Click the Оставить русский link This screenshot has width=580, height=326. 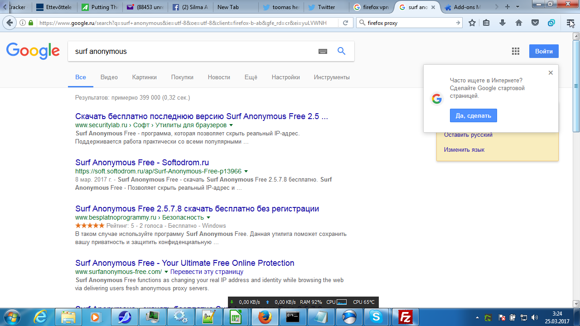click(x=468, y=134)
